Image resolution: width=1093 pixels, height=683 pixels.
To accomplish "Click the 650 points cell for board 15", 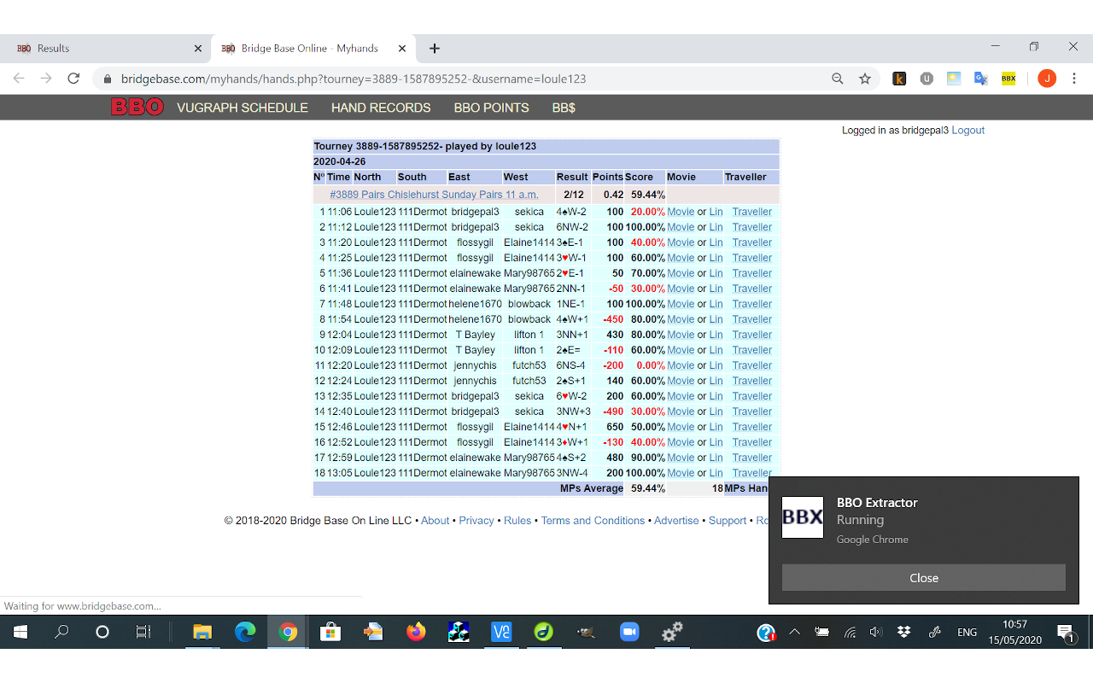I will 613,427.
